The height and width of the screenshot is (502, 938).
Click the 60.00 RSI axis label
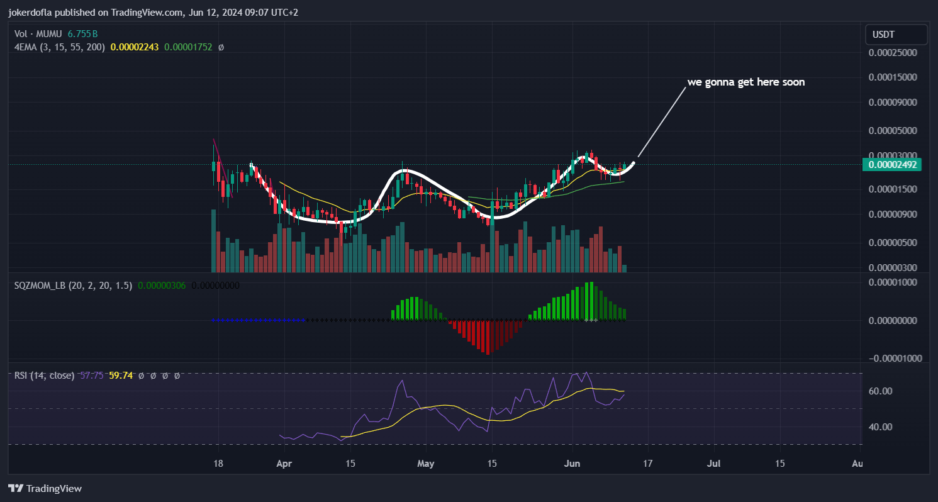click(x=880, y=391)
